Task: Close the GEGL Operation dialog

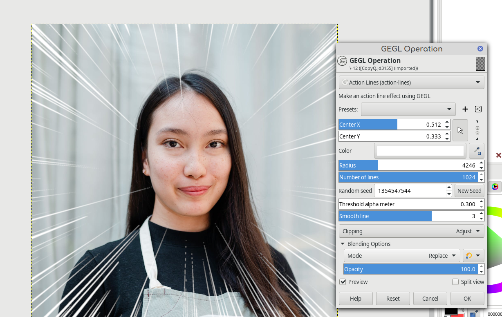Action: 480,49
